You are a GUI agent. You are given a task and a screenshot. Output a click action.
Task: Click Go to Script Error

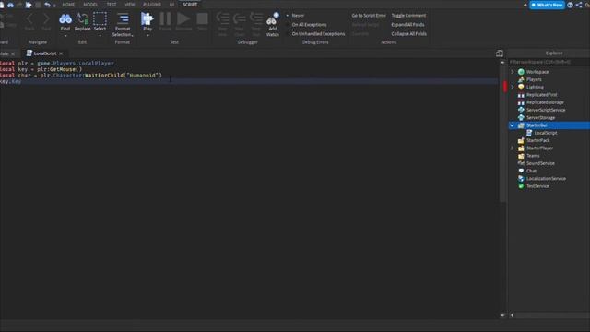point(369,16)
